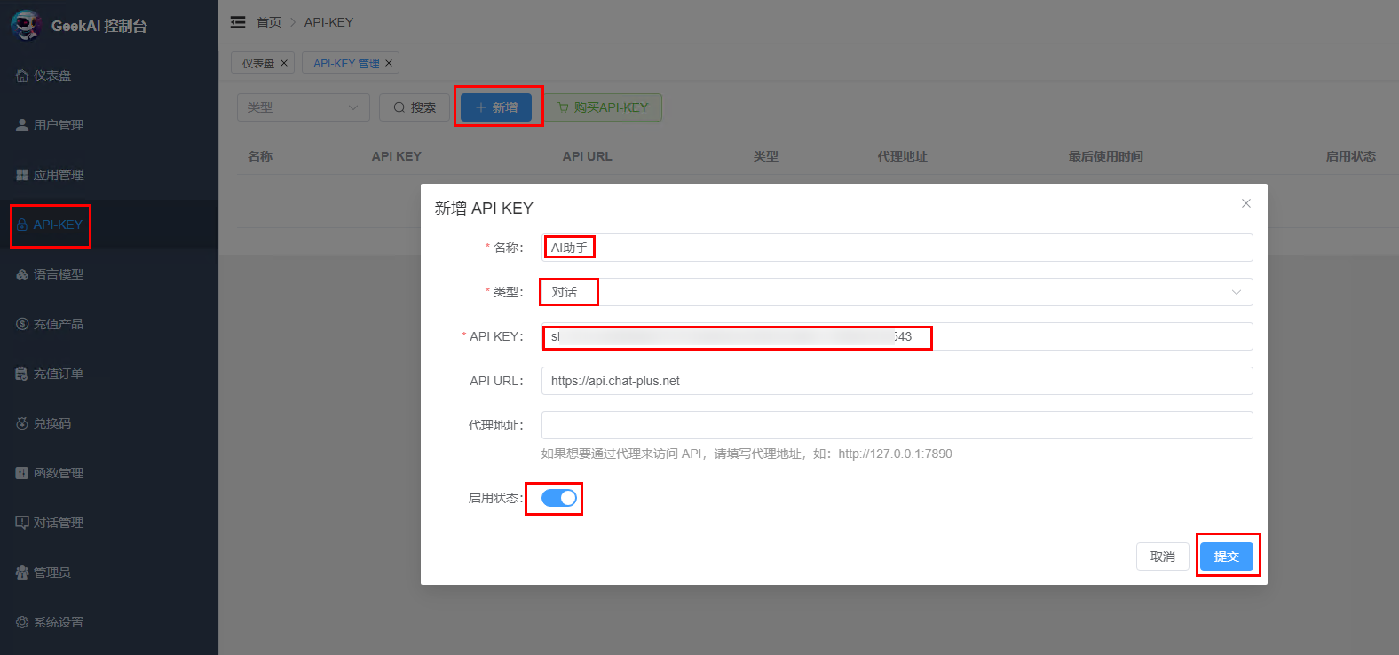Screen dimensions: 1399x655
Task: Go to 充值订单 in the sidebar
Action: (x=109, y=374)
